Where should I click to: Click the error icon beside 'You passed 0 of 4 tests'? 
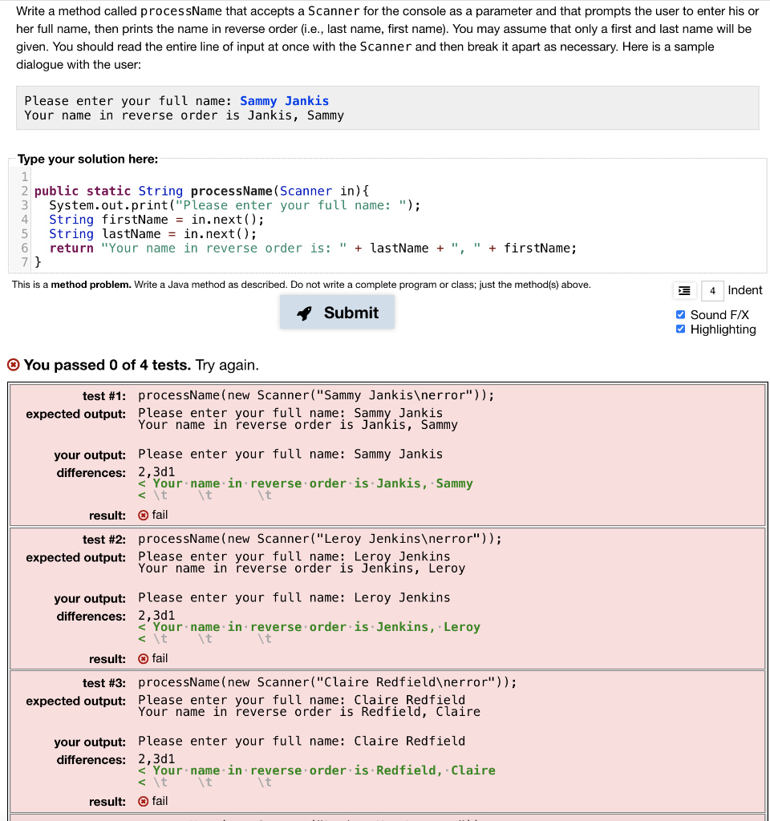point(14,364)
